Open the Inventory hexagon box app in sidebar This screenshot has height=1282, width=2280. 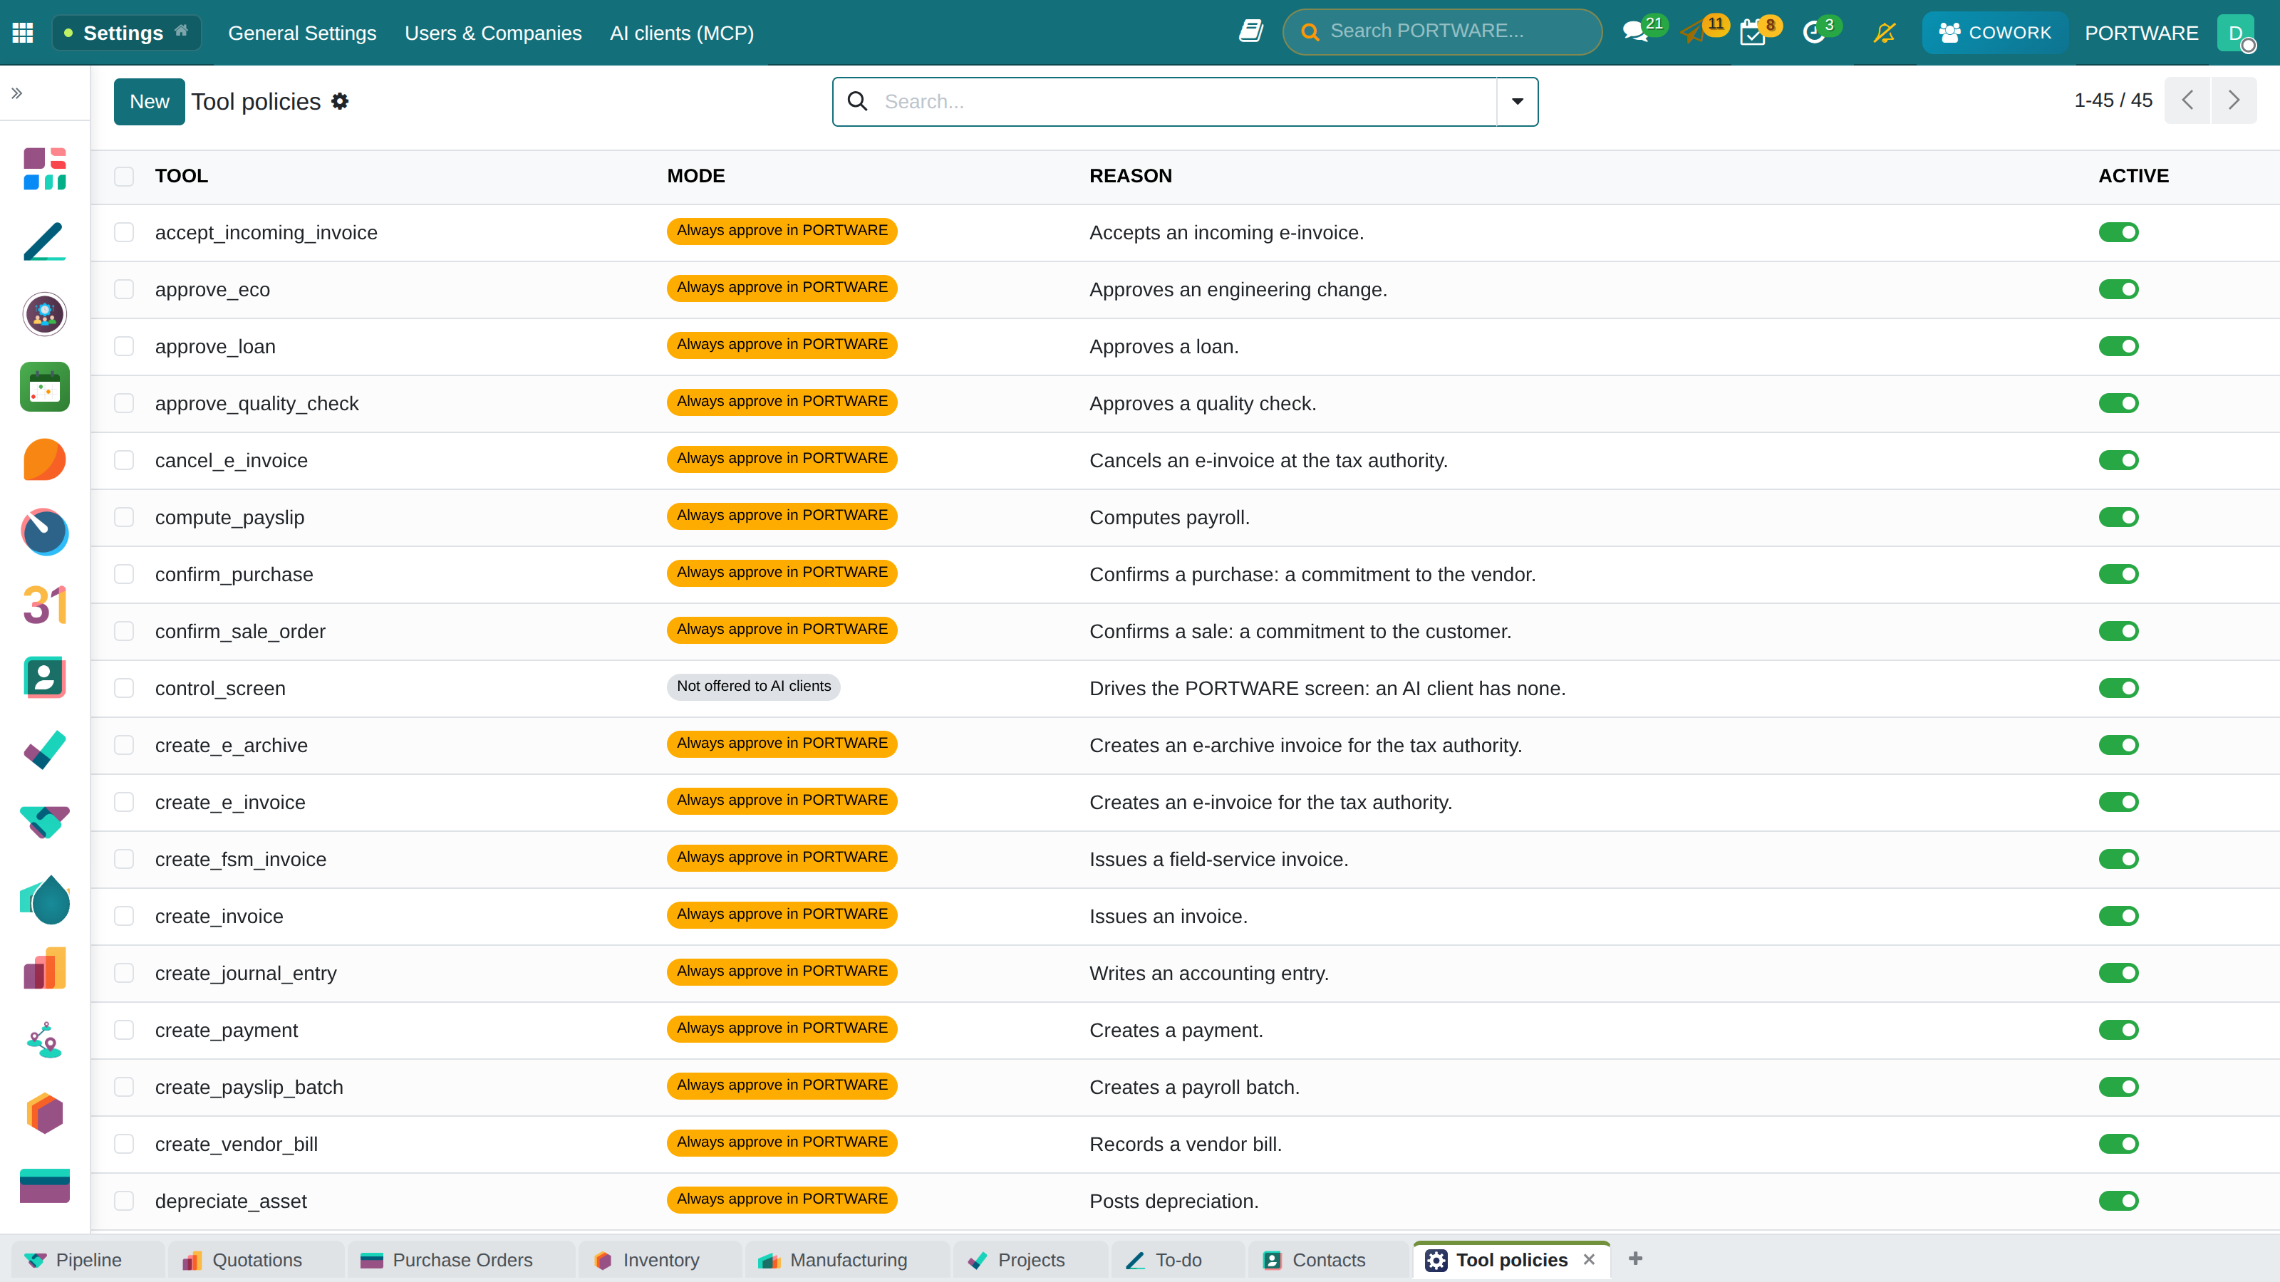pos(44,1114)
